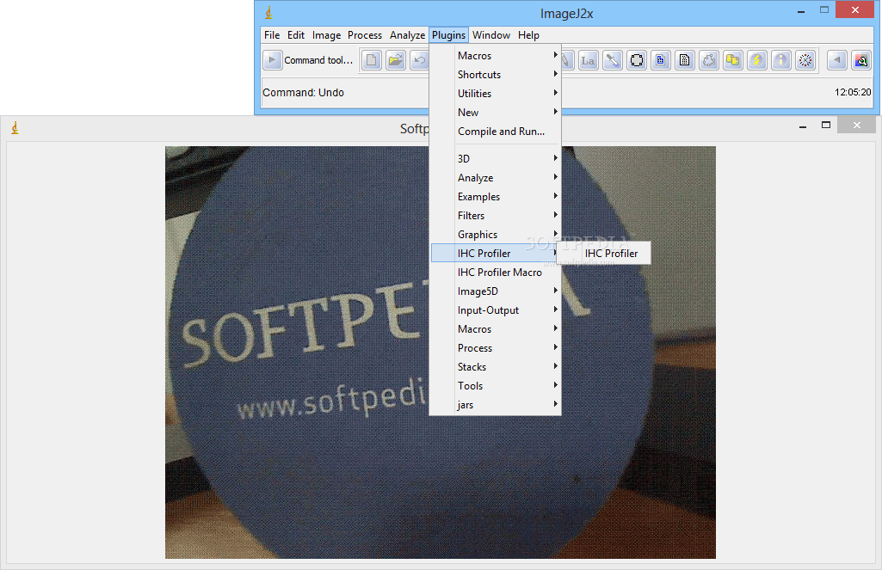Click the left-pointing arrow toolbar icon
882x570 pixels.
[837, 60]
